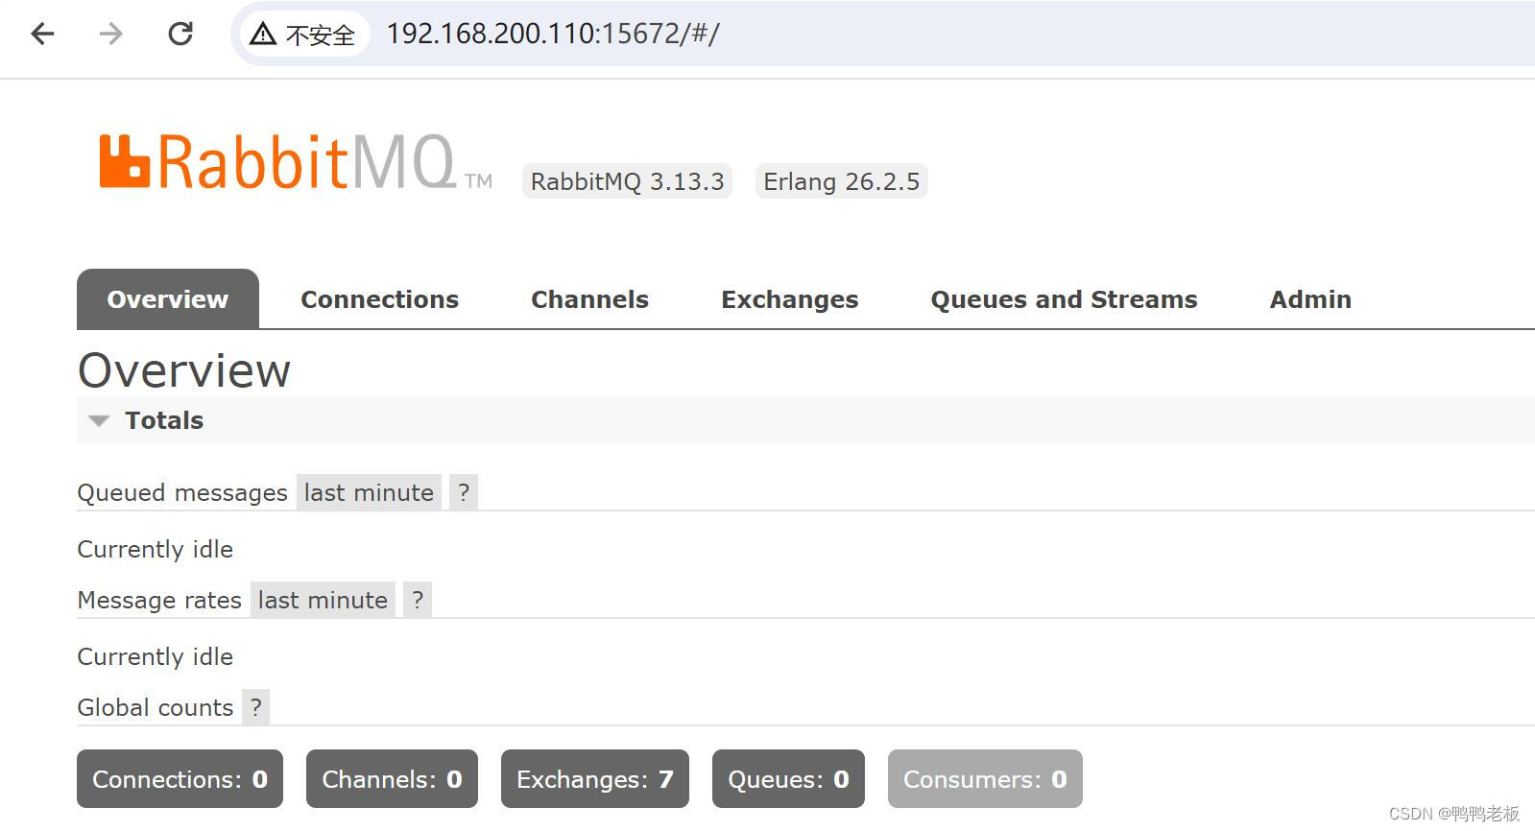
Task: Click the Queued messages label
Action: [182, 492]
